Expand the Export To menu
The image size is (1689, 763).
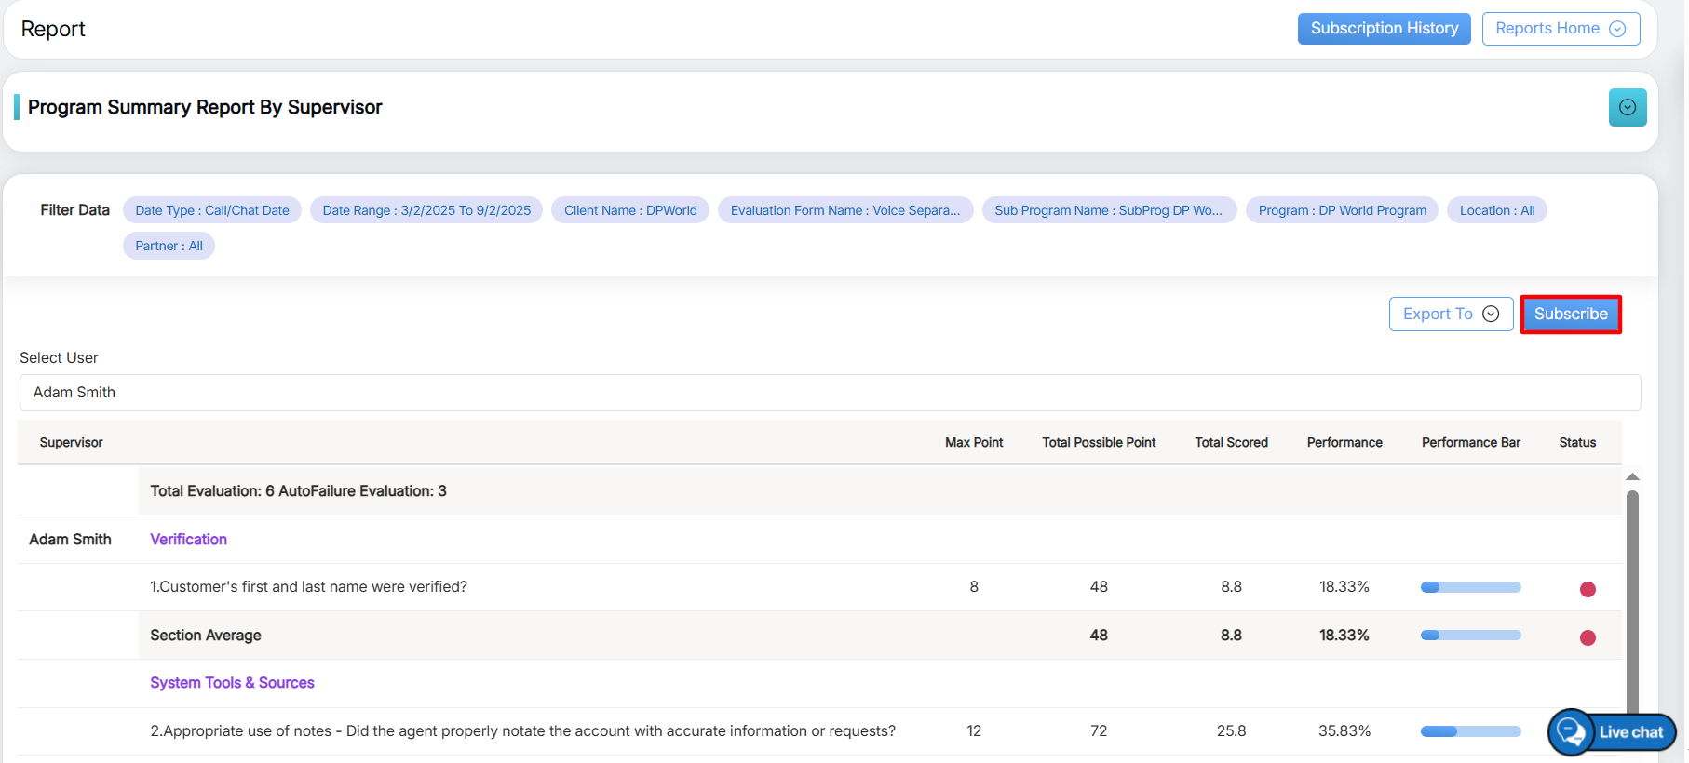(1450, 314)
